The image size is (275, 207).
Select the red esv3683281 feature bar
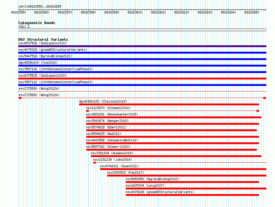click(174, 117)
